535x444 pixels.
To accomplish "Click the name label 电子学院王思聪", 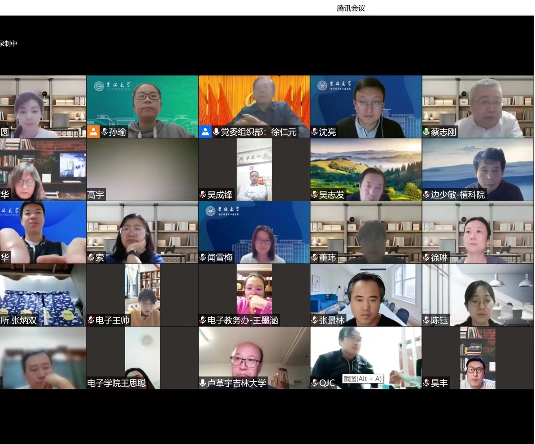I will (x=117, y=383).
